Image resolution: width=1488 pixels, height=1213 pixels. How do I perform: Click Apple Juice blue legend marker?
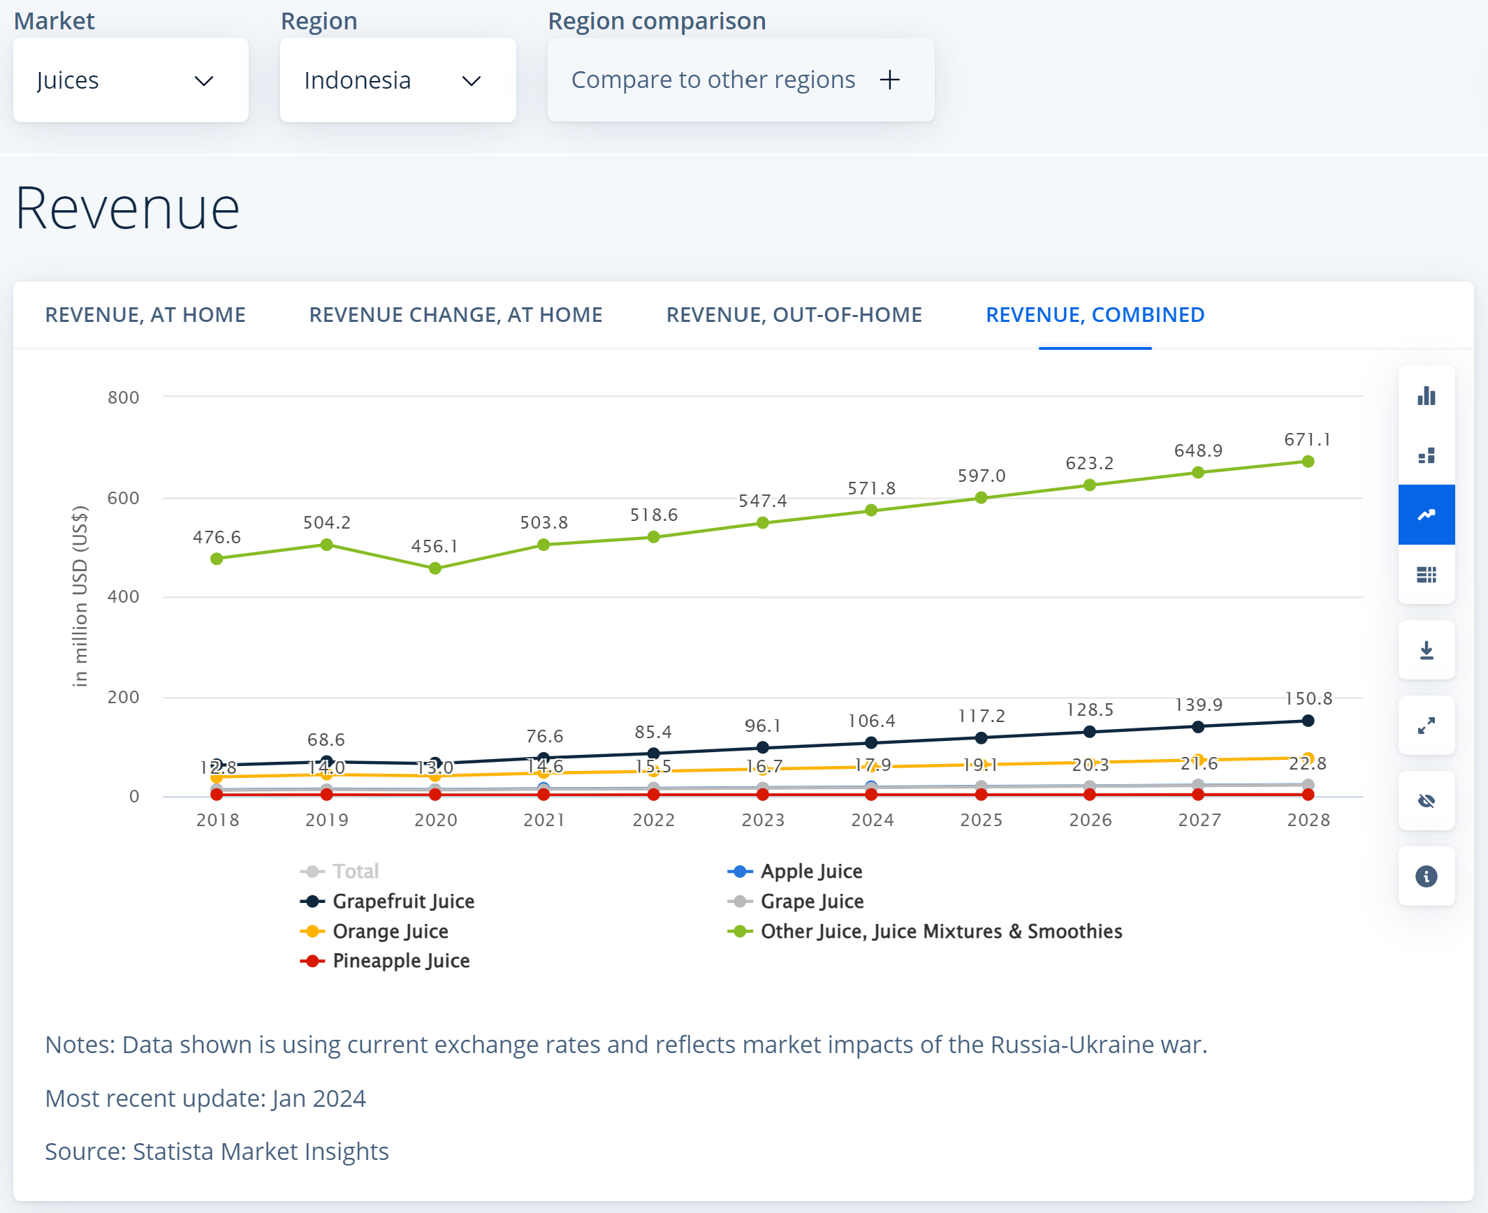[x=739, y=872]
